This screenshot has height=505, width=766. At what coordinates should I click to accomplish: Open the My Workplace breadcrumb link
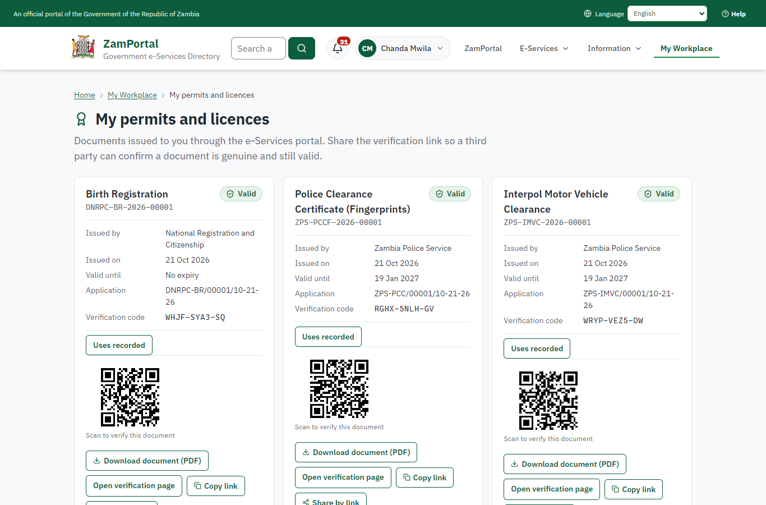click(x=132, y=95)
